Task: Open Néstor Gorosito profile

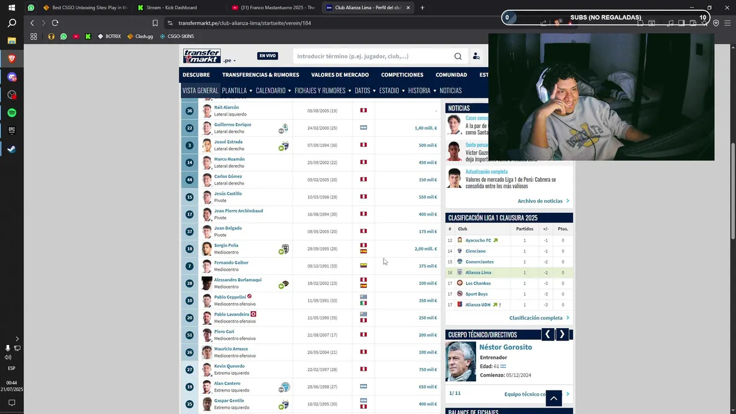Action: (x=505, y=347)
